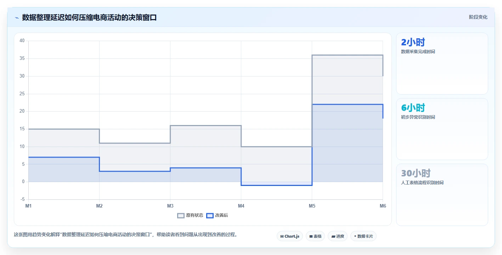This screenshot has height=255, width=502.
Task: Click the -5 y-axis tick label
Action: (23, 199)
